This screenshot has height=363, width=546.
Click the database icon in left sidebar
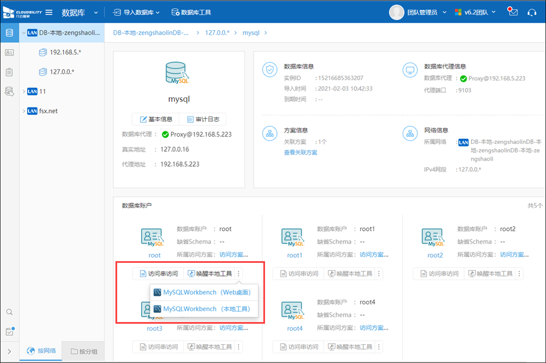9,32
